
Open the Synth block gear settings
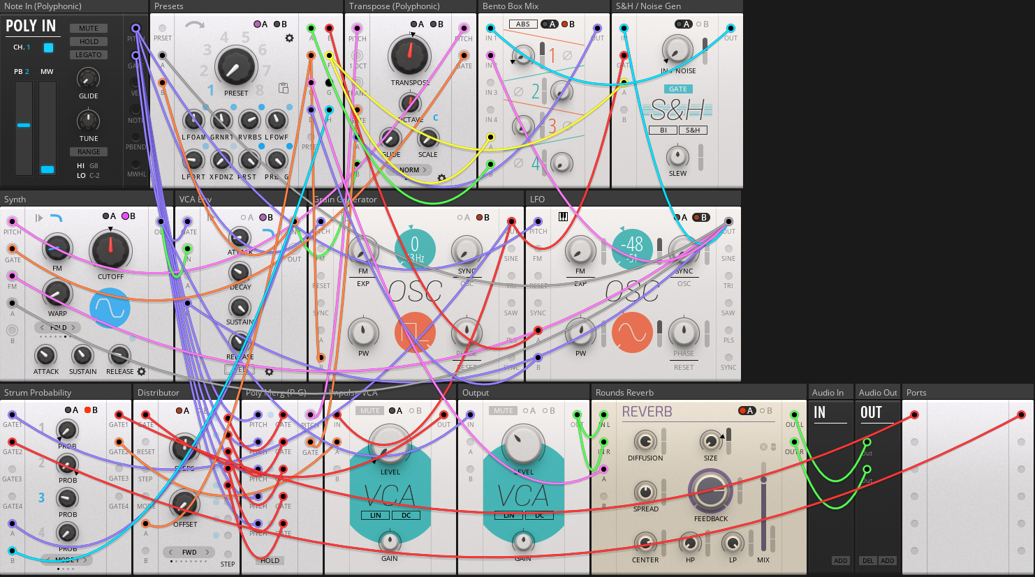pyautogui.click(x=141, y=372)
